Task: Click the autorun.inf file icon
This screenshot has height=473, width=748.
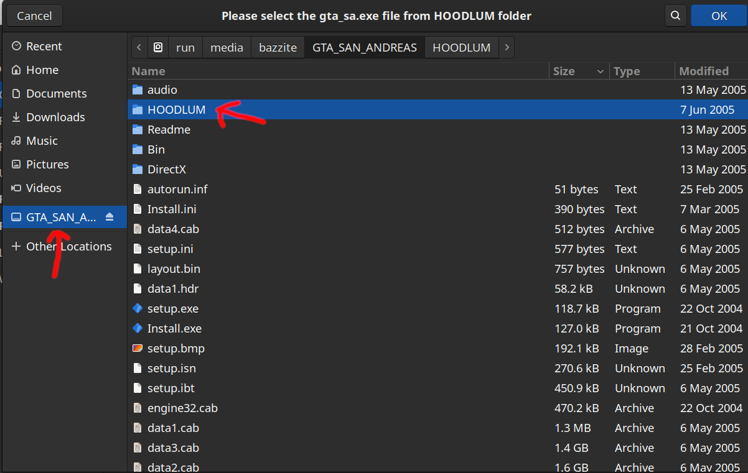Action: coord(138,190)
